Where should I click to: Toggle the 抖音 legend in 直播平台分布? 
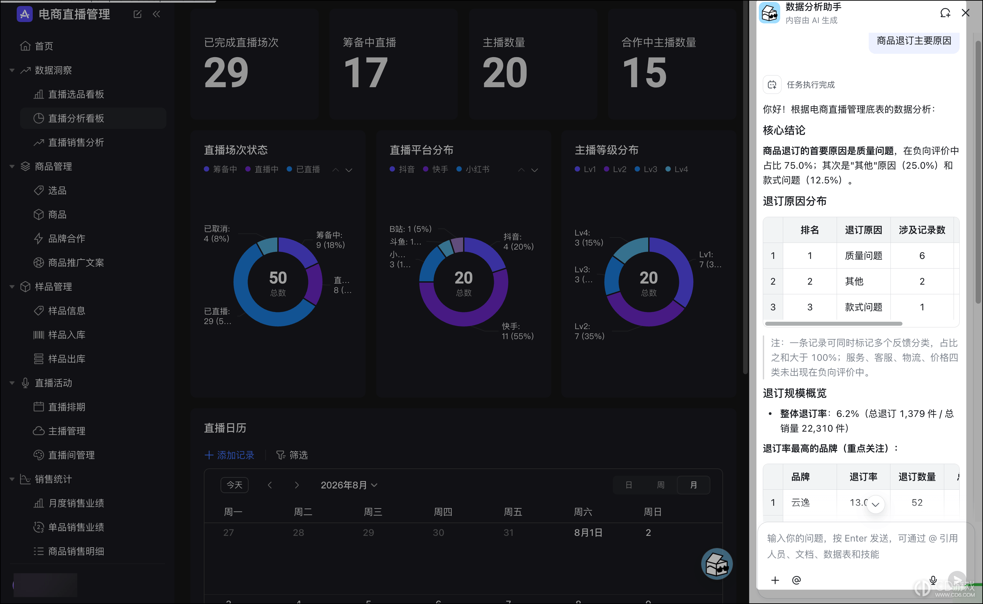point(402,169)
